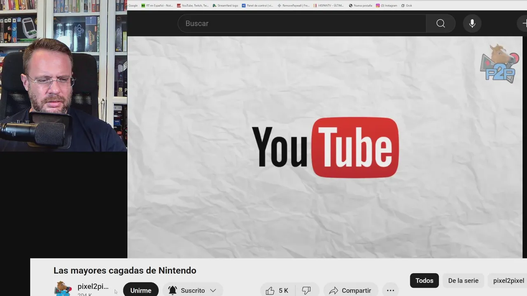Open the Nueva pestaña bookmark
The height and width of the screenshot is (296, 527).
(x=361, y=5)
